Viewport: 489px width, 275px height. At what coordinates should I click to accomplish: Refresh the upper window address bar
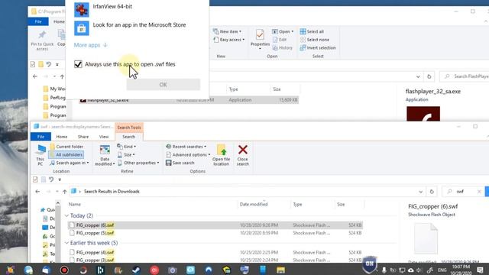(x=429, y=76)
